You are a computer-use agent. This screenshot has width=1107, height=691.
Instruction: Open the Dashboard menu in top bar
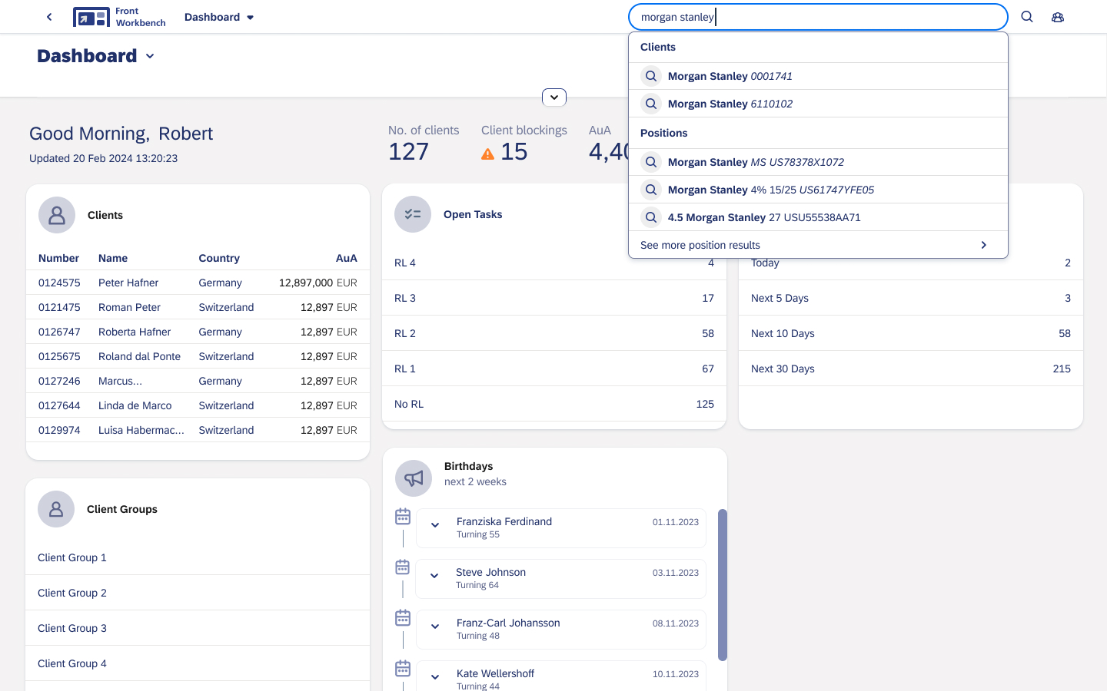coord(219,17)
